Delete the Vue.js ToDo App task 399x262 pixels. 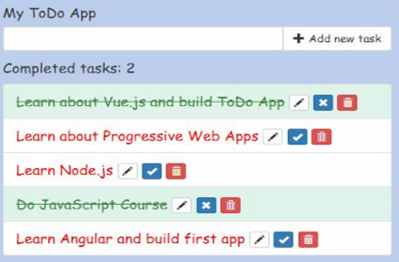point(347,103)
